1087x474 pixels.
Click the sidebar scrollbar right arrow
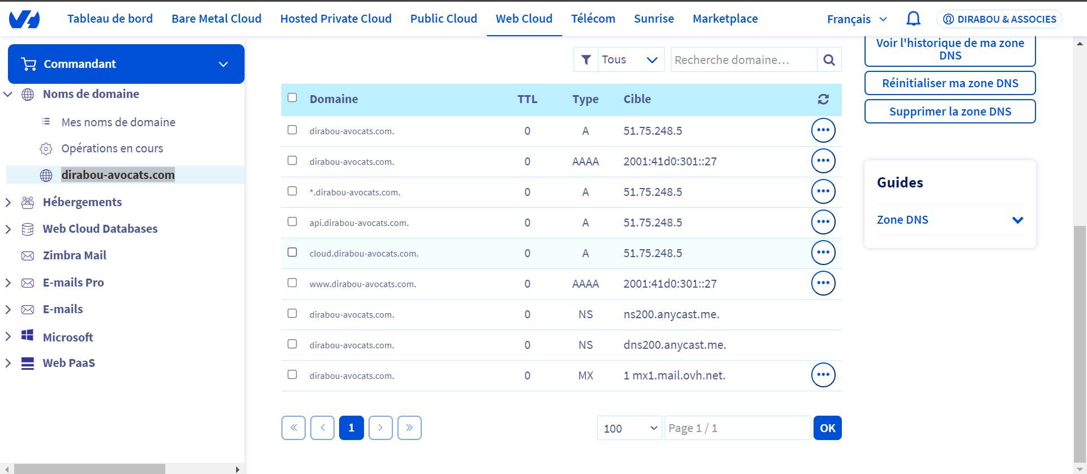coord(237,469)
